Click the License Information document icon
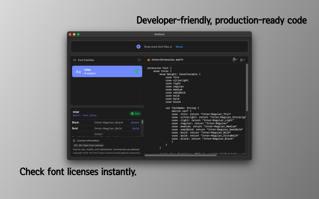Image resolution: width=319 pixels, height=199 pixels. [x=74, y=140]
